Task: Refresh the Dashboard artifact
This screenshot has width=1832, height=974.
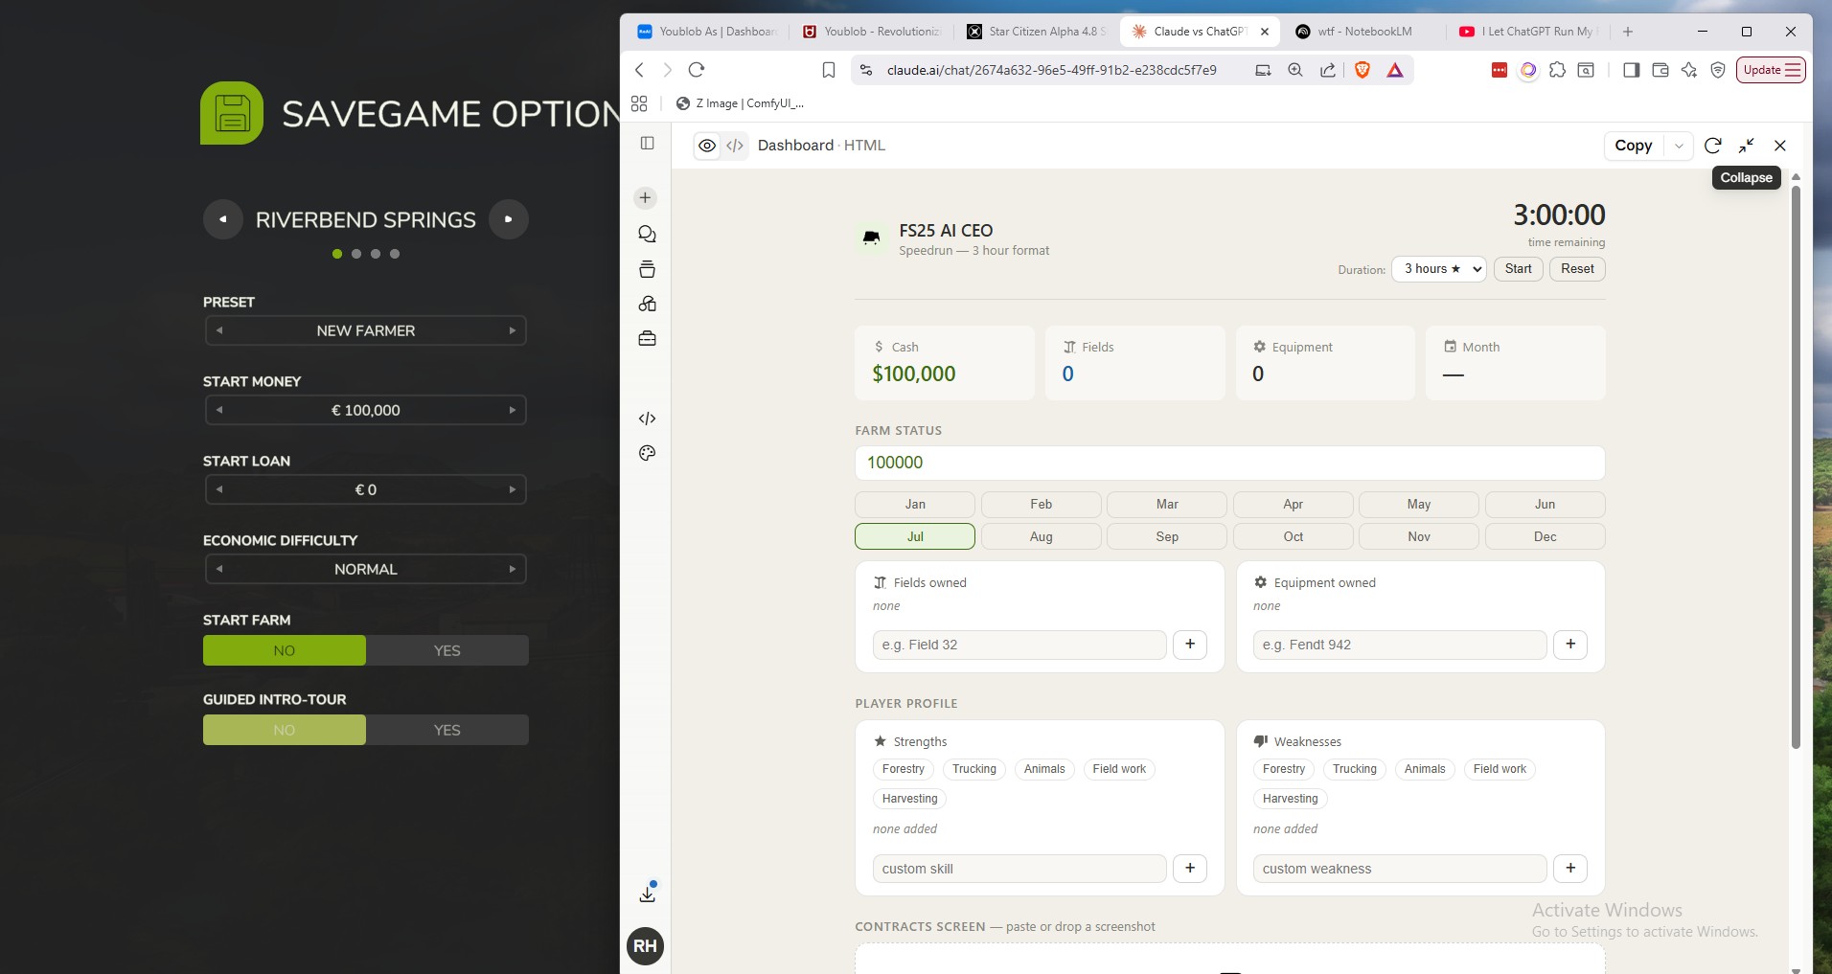Action: pyautogui.click(x=1713, y=146)
